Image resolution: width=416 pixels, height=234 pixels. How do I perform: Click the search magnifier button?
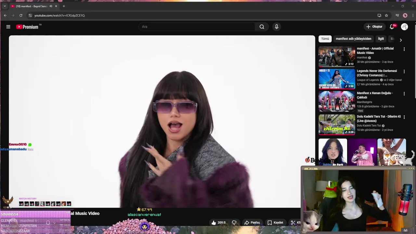[x=262, y=27]
